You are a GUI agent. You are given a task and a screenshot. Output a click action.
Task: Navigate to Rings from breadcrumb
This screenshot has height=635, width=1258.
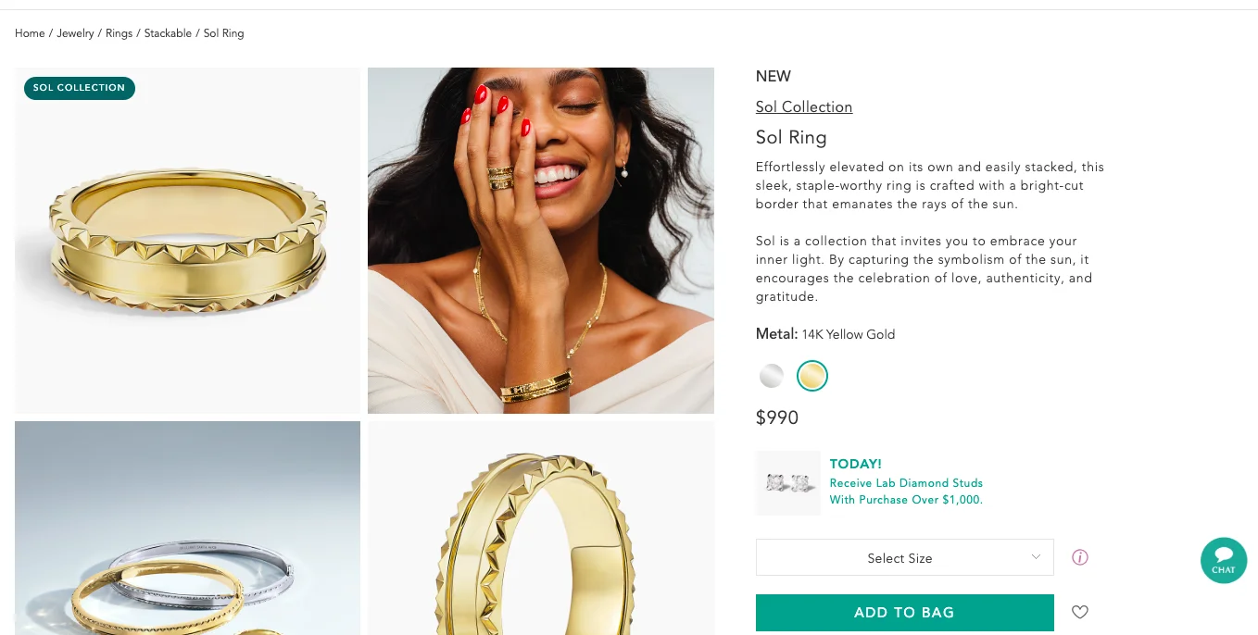coord(119,33)
